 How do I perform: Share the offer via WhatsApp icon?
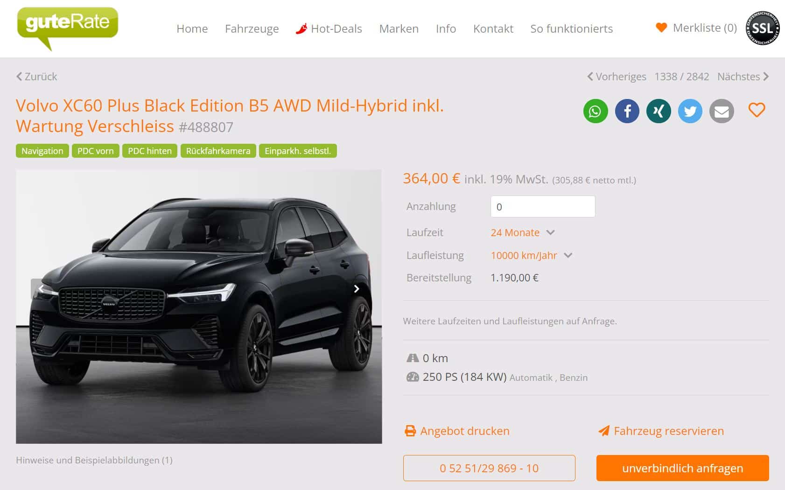pos(596,112)
